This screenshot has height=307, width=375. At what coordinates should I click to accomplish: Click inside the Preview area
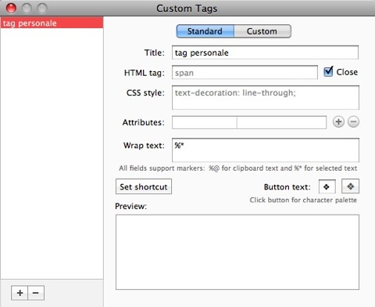(237, 252)
